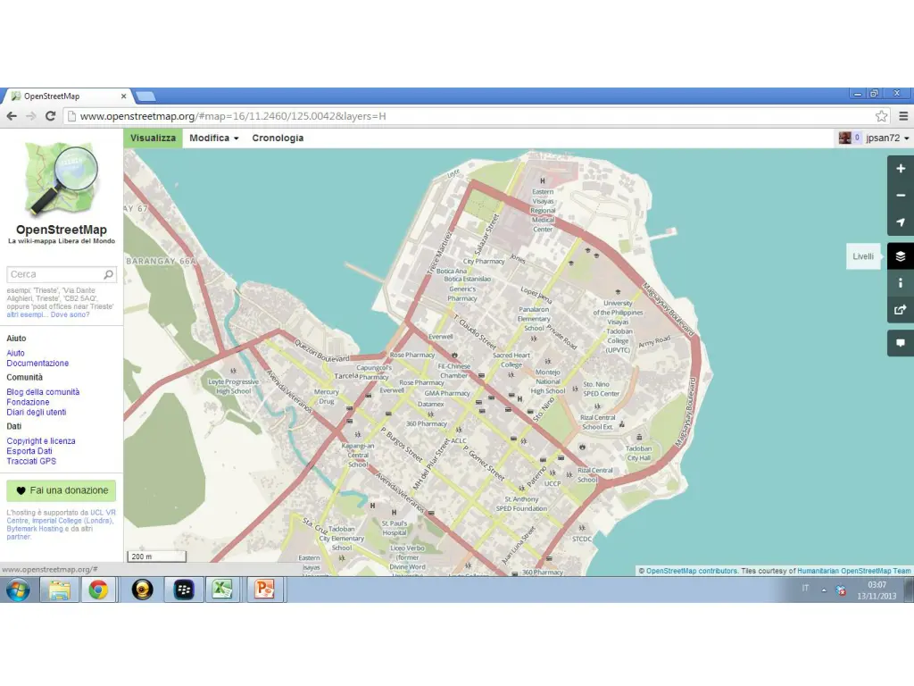The image size is (914, 686).
Task: Click the IT language indicator in tray
Action: (x=805, y=588)
